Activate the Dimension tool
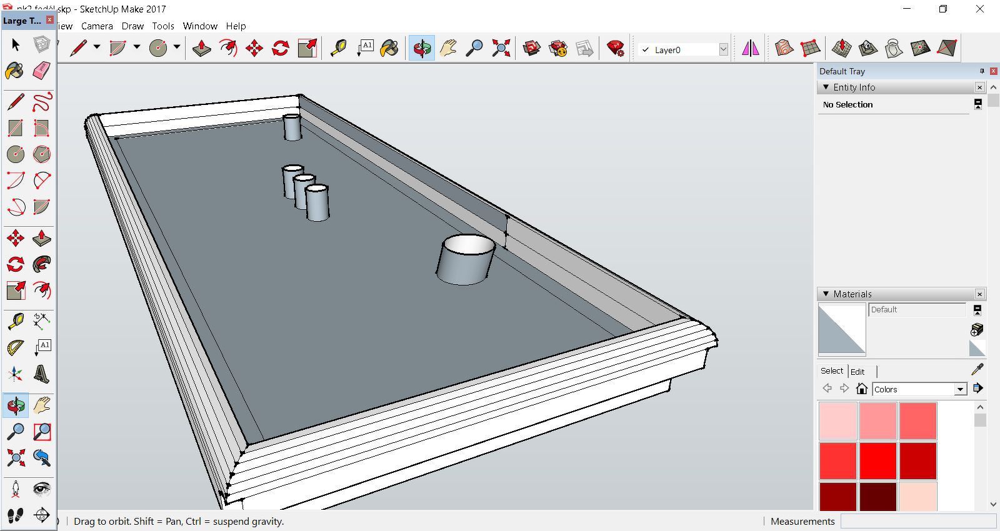 pyautogui.click(x=41, y=322)
